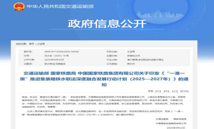Go to 首页 in the breadcrumb
The width and height of the screenshot is (214, 129).
pyautogui.click(x=31, y=43)
